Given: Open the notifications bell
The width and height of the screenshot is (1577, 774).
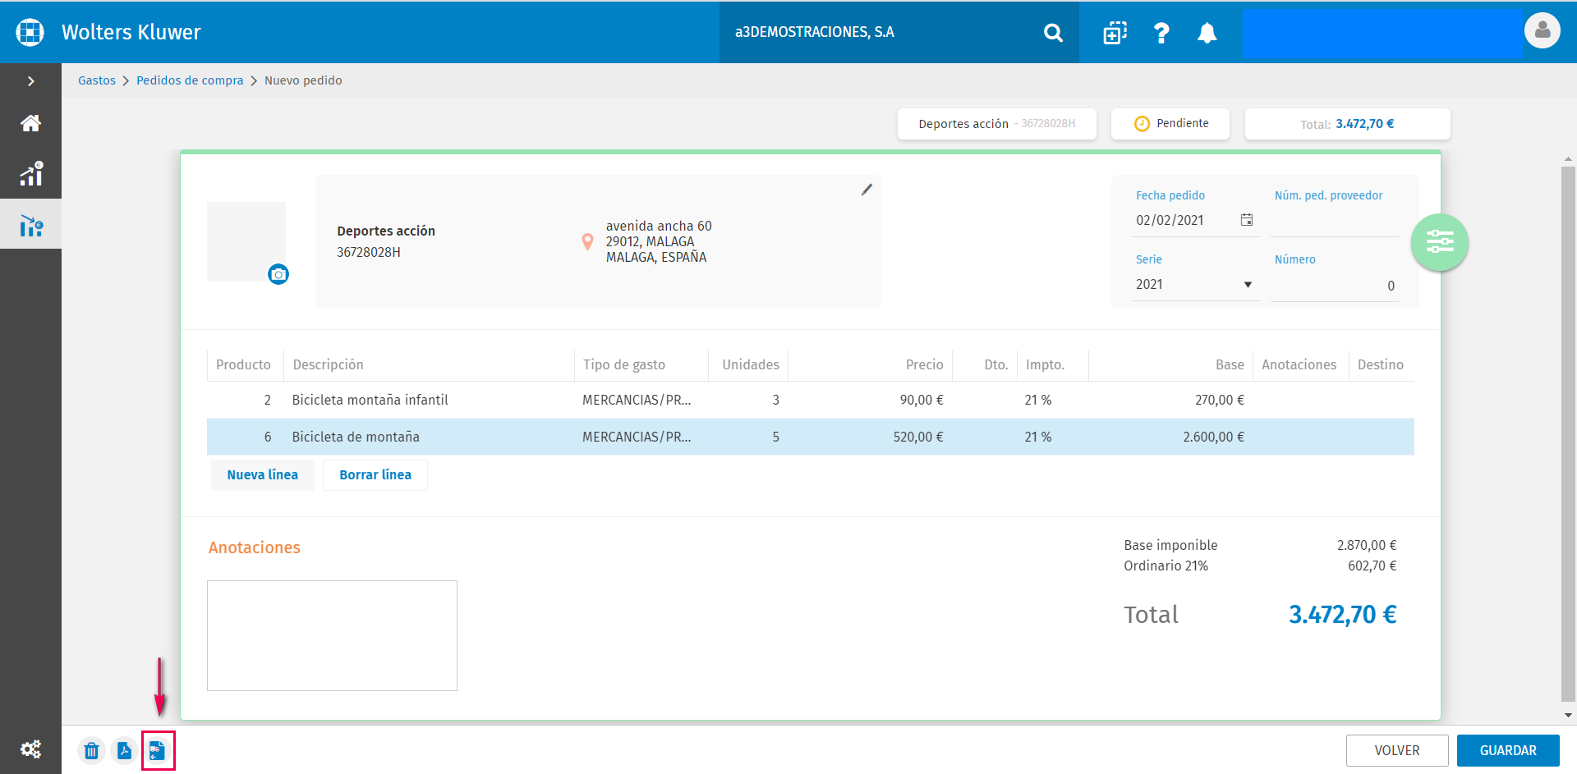Looking at the screenshot, I should [x=1207, y=33].
